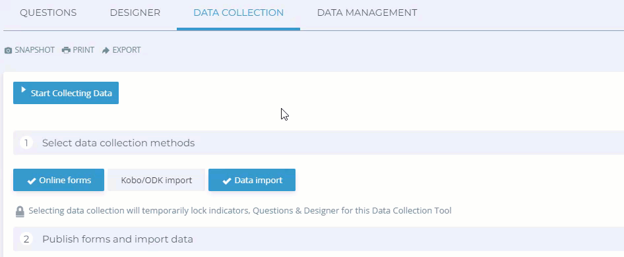Viewport: 624px width, 257px height.
Task: Deselect the Data import method
Action: (x=252, y=180)
